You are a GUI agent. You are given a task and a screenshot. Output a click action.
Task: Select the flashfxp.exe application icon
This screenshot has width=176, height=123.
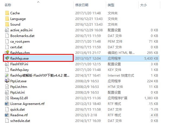pos(7,58)
